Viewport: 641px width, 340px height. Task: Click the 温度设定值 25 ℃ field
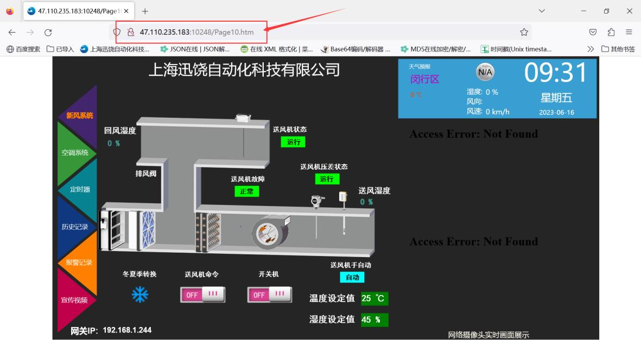(375, 298)
